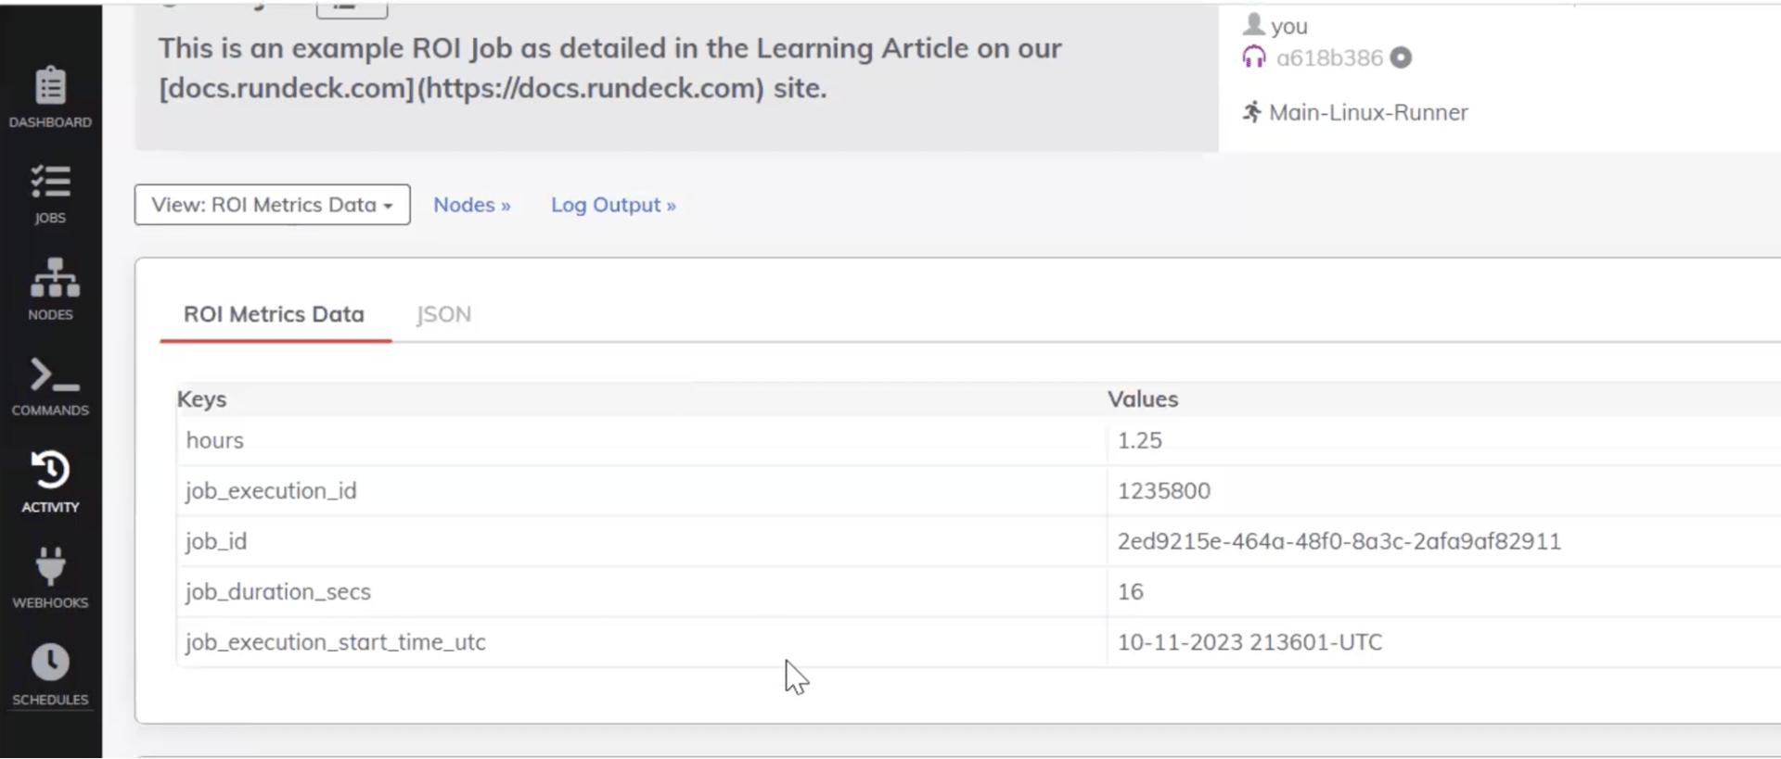Select the ROI Metrics Data tab

(x=274, y=314)
